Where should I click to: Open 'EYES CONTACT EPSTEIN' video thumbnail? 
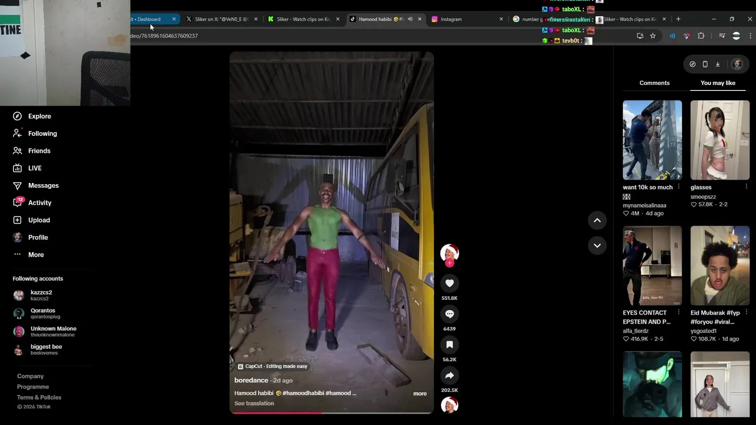tap(652, 266)
